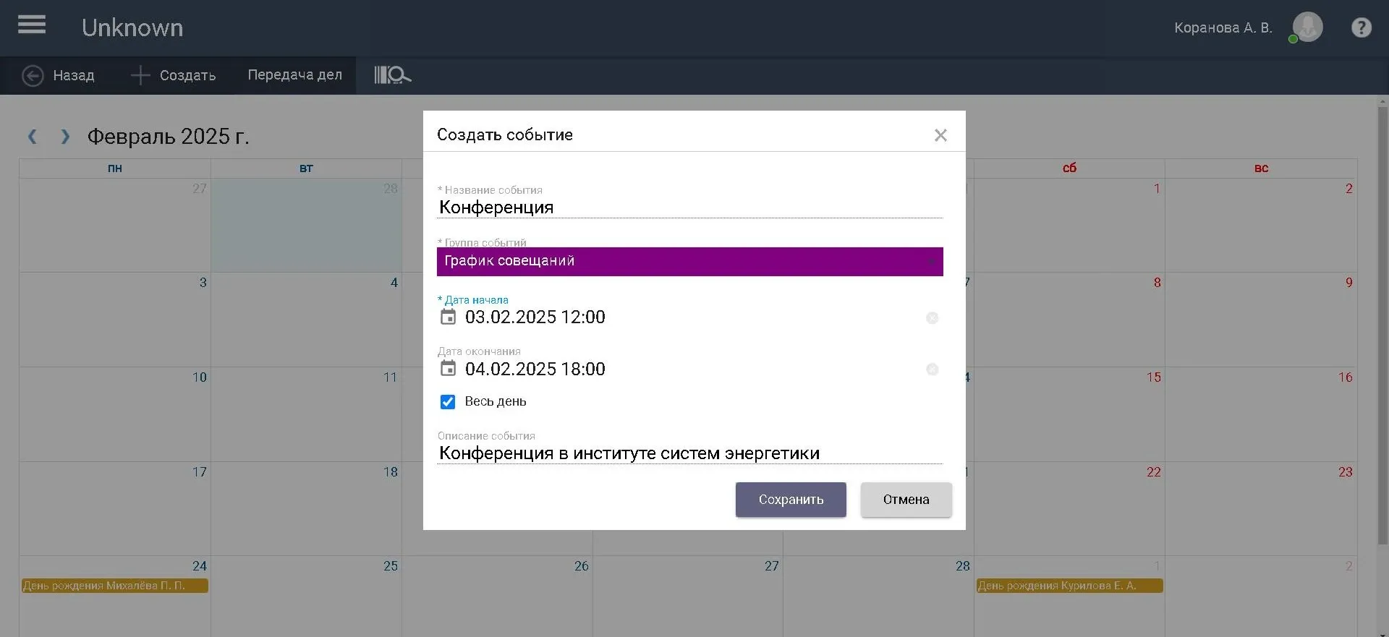
Task: Click the user profile avatar
Action: (x=1307, y=27)
